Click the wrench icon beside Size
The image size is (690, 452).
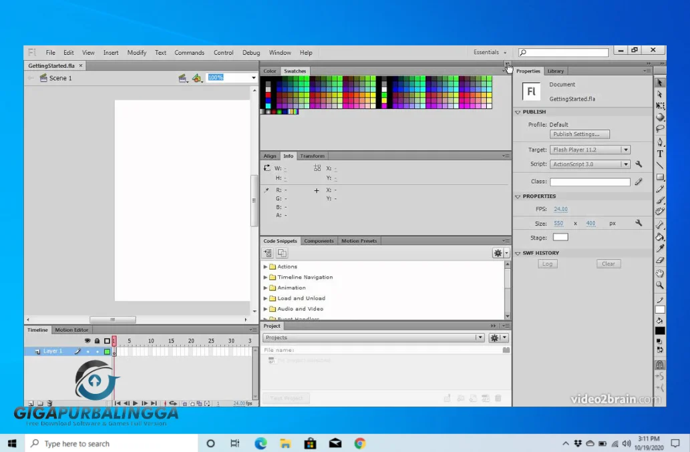pos(639,224)
